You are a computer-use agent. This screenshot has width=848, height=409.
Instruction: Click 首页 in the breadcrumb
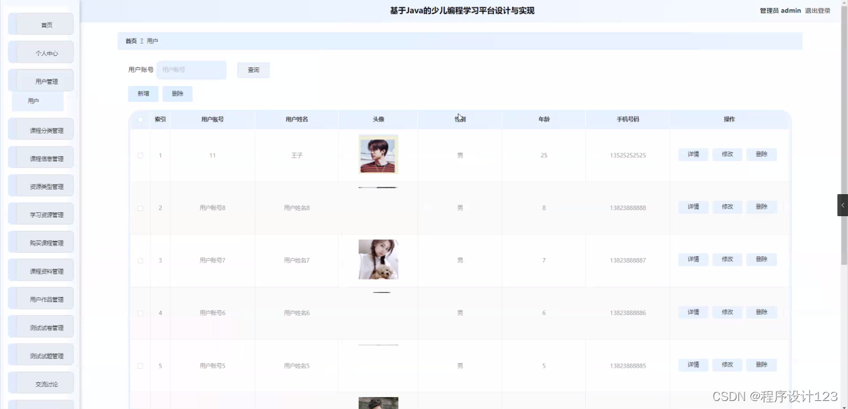[131, 41]
